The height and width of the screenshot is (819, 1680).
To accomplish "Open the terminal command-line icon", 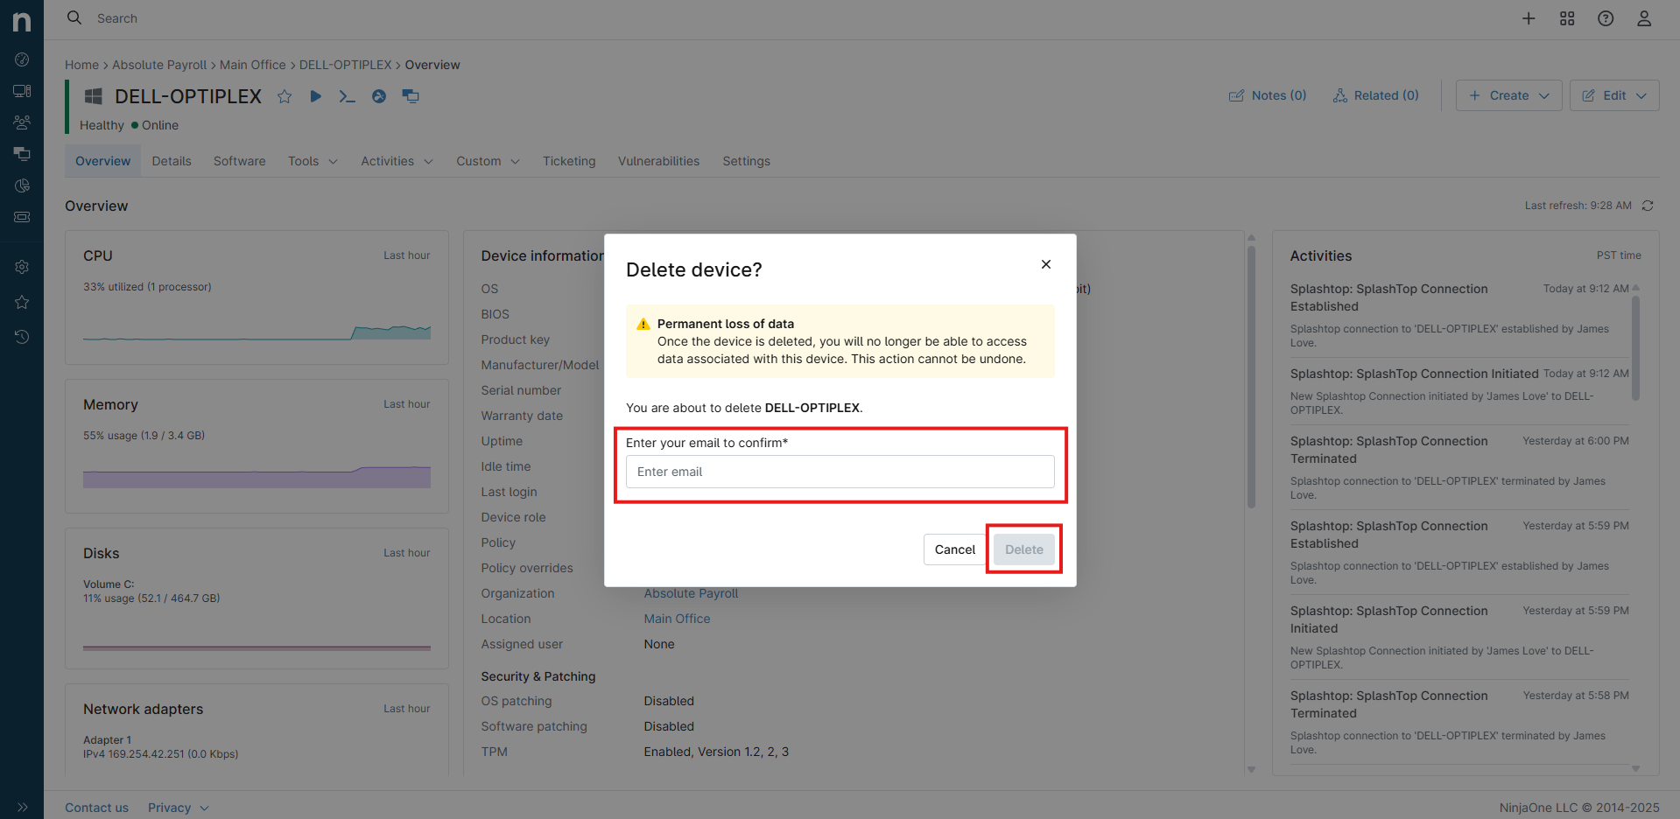I will (x=347, y=96).
